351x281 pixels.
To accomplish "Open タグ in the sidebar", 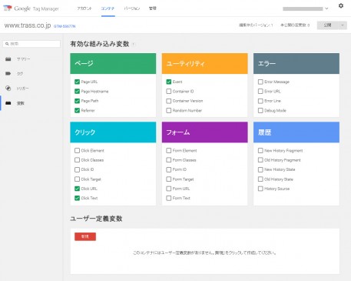I will [20, 74].
